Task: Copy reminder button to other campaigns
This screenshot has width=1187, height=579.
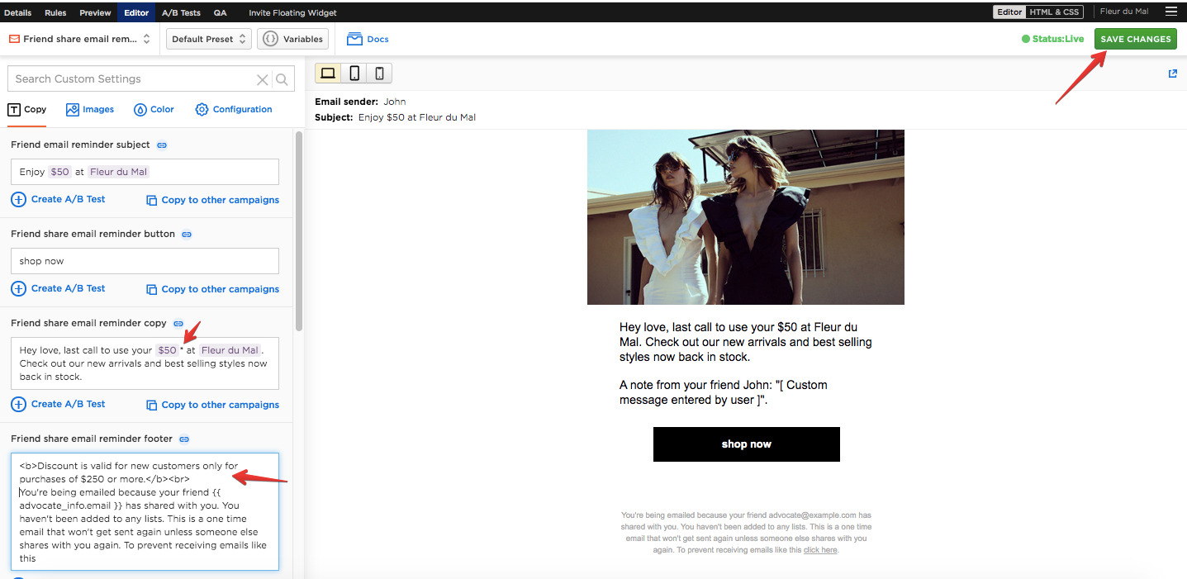Action: (213, 289)
